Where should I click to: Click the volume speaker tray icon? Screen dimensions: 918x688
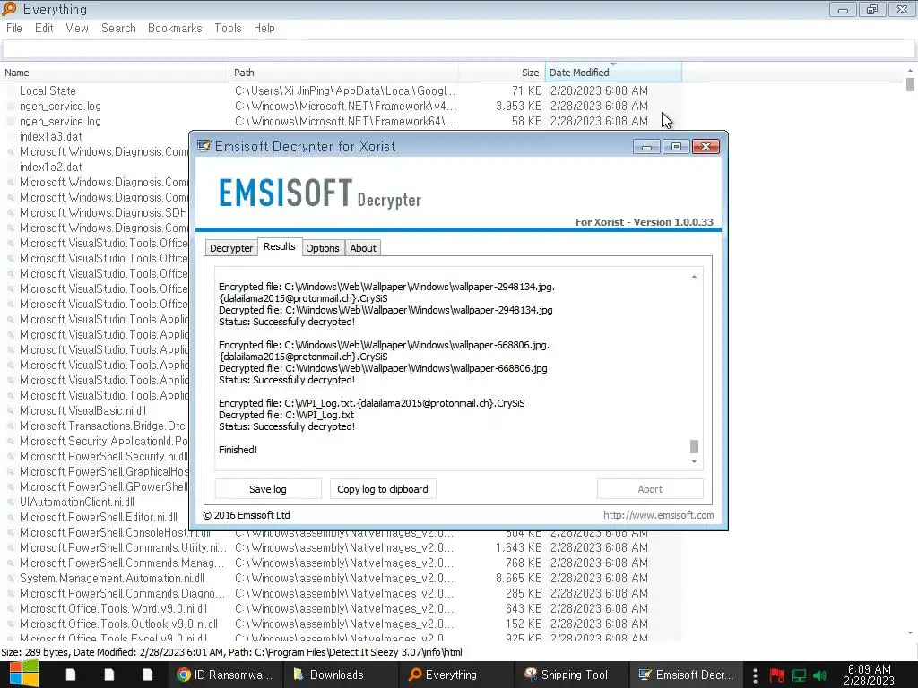[819, 675]
